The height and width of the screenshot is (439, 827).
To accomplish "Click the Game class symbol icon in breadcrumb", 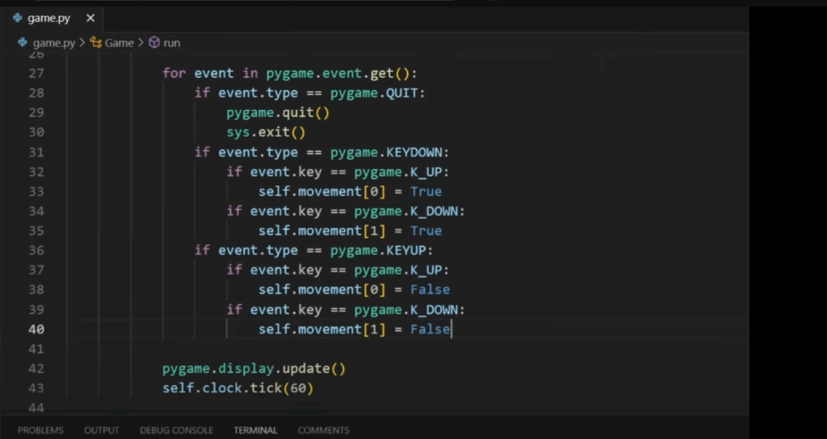I will point(96,43).
